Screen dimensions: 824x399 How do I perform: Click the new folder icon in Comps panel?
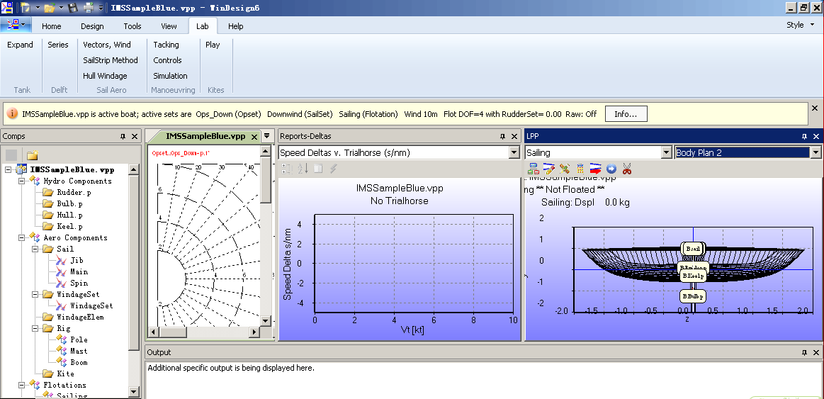point(33,154)
